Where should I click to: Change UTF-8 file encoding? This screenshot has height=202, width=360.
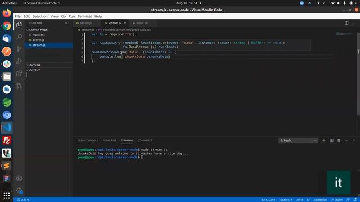click(x=299, y=200)
